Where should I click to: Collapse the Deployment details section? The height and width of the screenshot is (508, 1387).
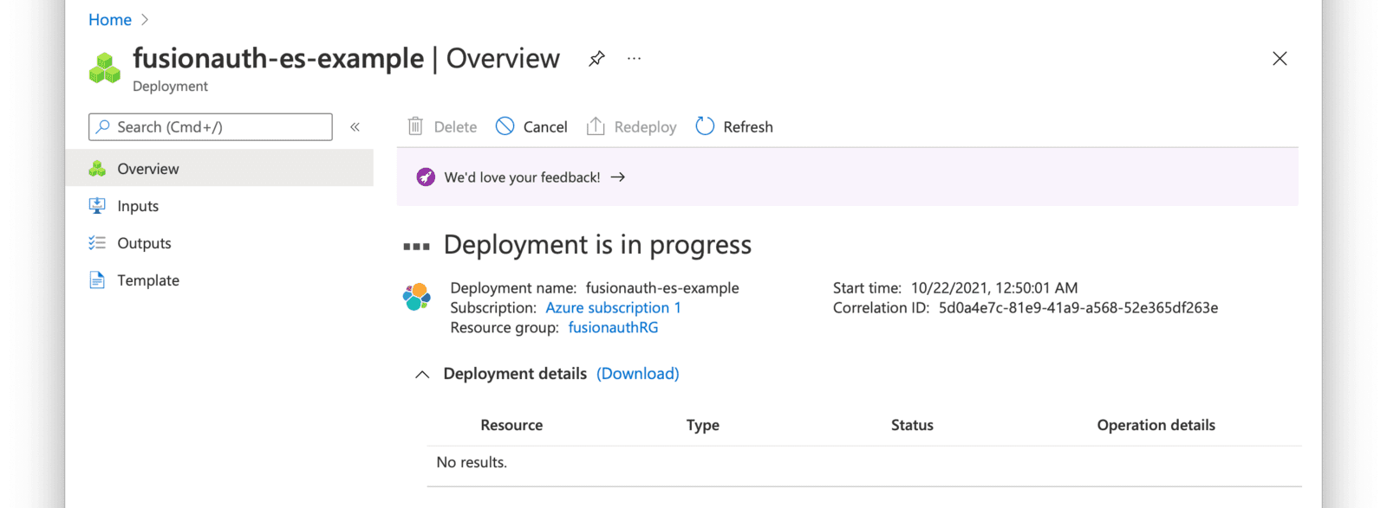point(422,375)
